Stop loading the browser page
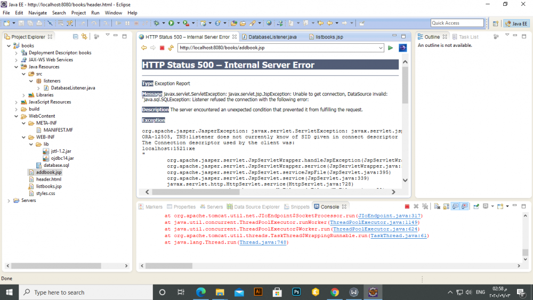 coord(162,48)
